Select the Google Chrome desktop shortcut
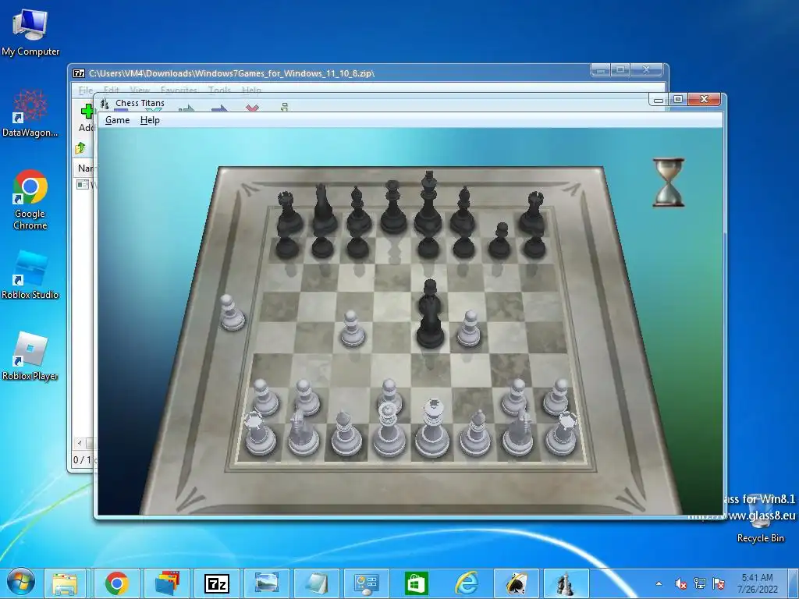The height and width of the screenshot is (599, 799). point(30,199)
